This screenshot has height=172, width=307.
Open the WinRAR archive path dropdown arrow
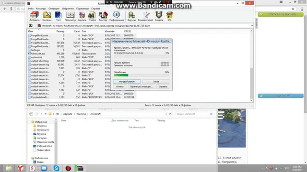[252, 25]
